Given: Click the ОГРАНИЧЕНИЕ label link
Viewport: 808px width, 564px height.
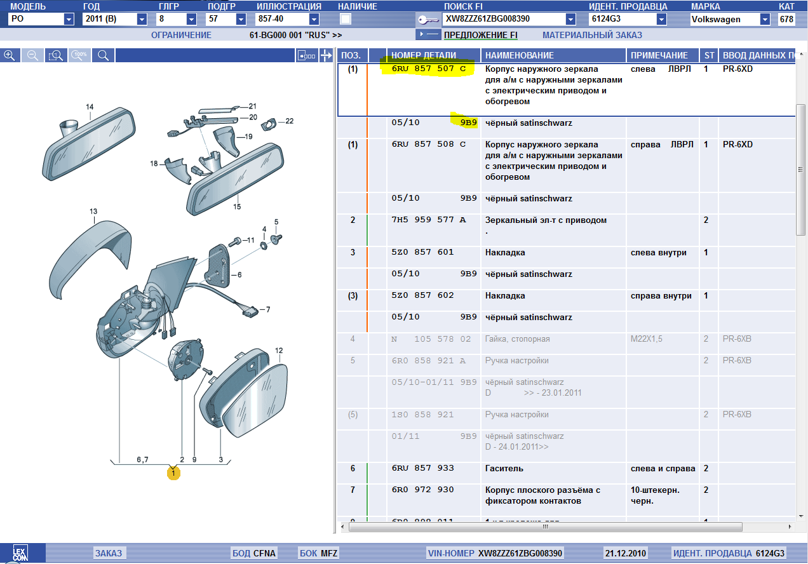Looking at the screenshot, I should (x=181, y=35).
